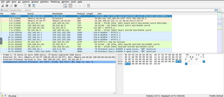This screenshot has width=224, height=97.
Task: Click the packet list vertical scrollbar
Action: click(x=223, y=33)
